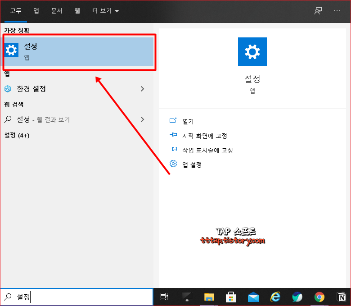Open 앱 설정 option
This screenshot has height=306, width=351.
coord(192,164)
